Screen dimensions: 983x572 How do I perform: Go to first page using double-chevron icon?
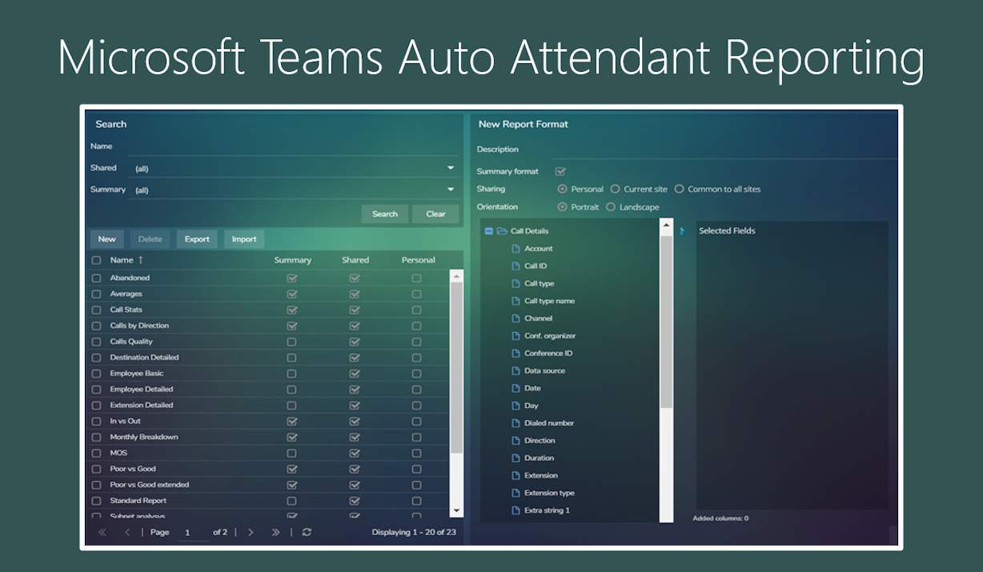(x=102, y=532)
